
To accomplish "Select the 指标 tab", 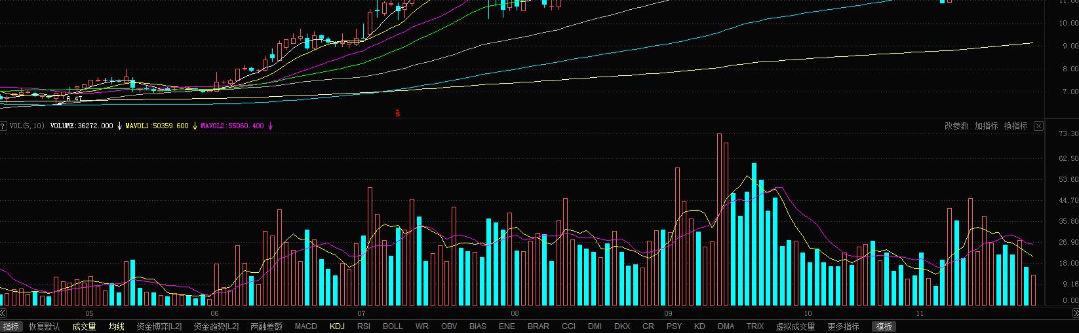I will click(x=11, y=326).
